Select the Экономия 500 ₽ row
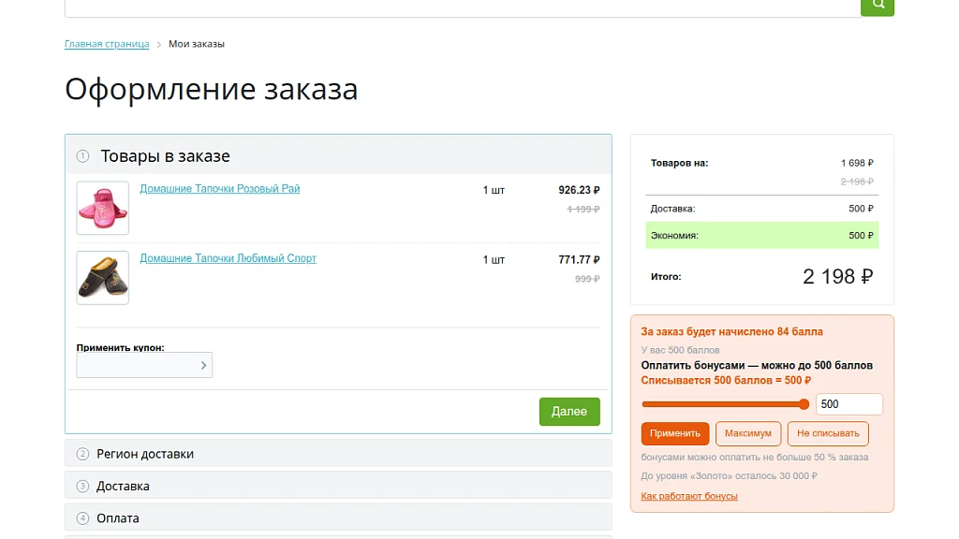This screenshot has height=539, width=959. [762, 235]
